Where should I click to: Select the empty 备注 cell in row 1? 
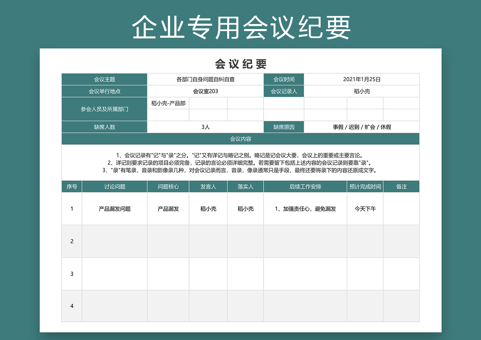click(x=402, y=209)
